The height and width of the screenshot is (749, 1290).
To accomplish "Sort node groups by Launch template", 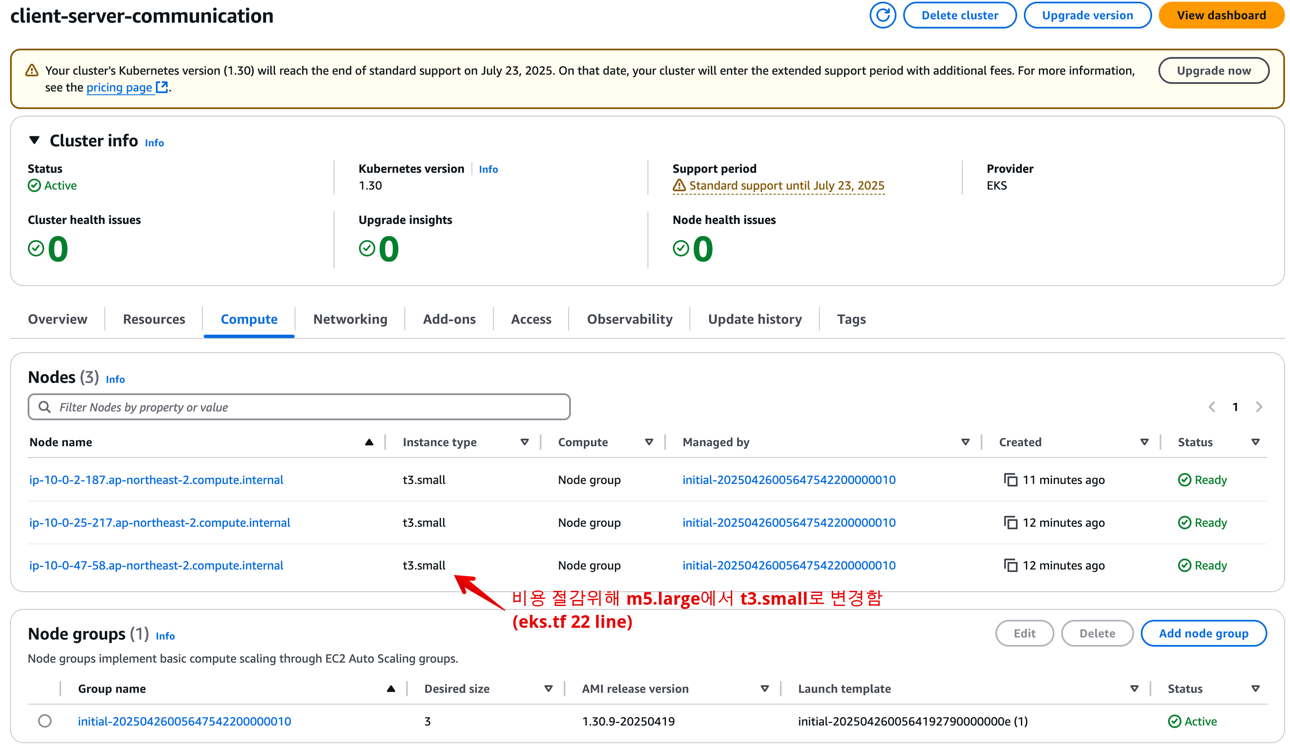I will click(1135, 689).
